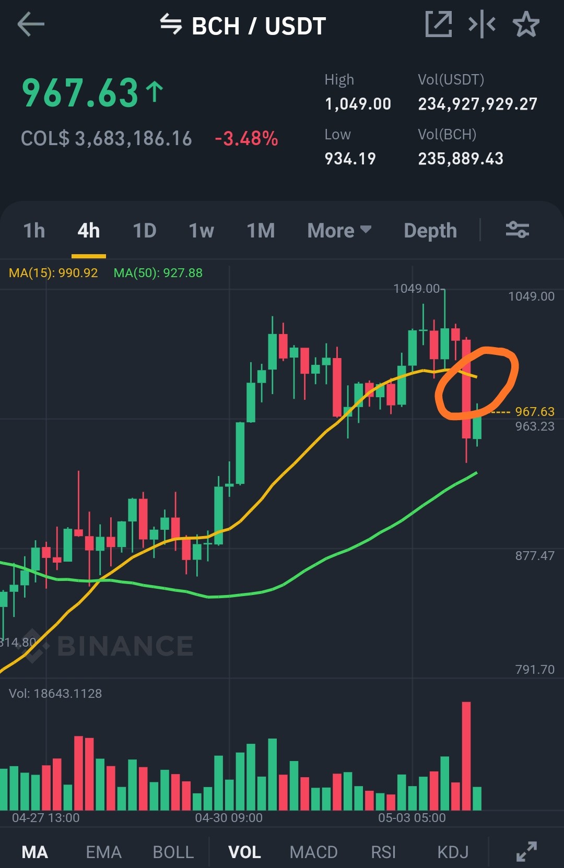Tap the compress view icon
The image size is (564, 868).
coord(481,24)
